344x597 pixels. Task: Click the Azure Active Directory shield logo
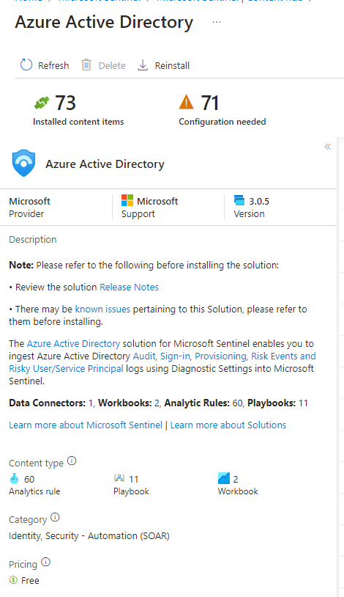pos(23,164)
